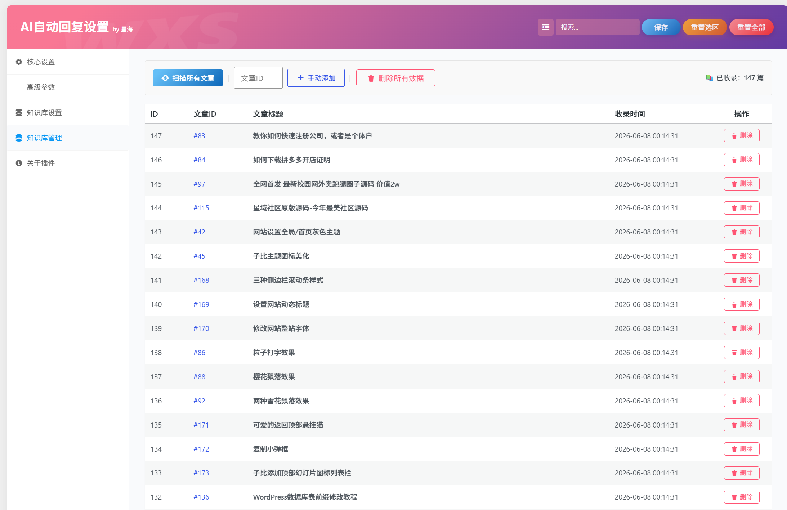The width and height of the screenshot is (787, 510).
Task: Click the trash icon on 删除所有数据 button
Action: pyautogui.click(x=371, y=78)
